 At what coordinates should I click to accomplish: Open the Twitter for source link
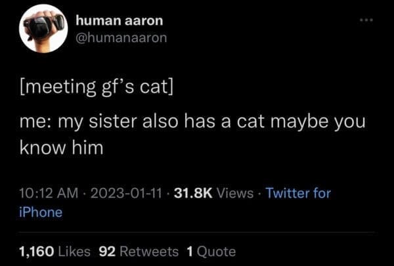pyautogui.click(x=299, y=193)
